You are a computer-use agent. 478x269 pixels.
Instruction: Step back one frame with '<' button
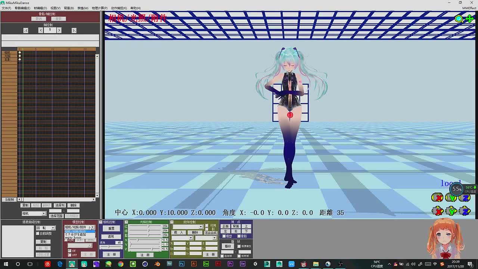tap(40, 30)
